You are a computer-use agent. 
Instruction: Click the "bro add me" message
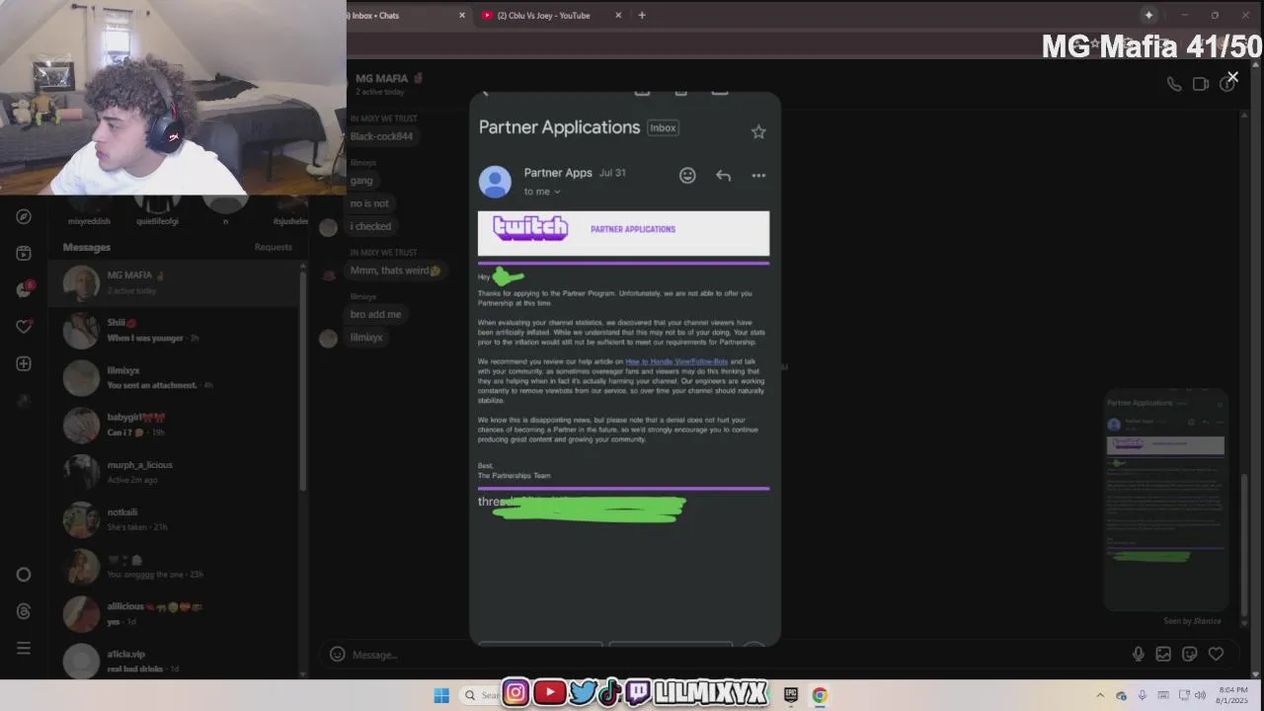click(x=375, y=314)
